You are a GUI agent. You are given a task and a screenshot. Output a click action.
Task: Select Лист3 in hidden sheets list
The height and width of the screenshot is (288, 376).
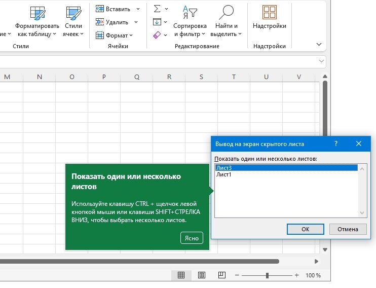point(286,168)
